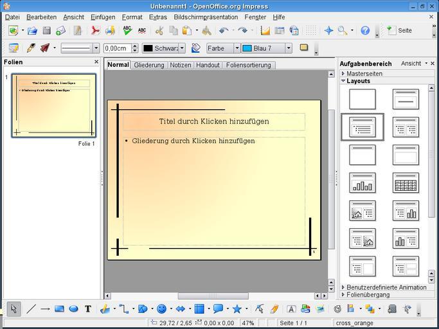
Task: Click the Save document icon
Action: (x=47, y=30)
